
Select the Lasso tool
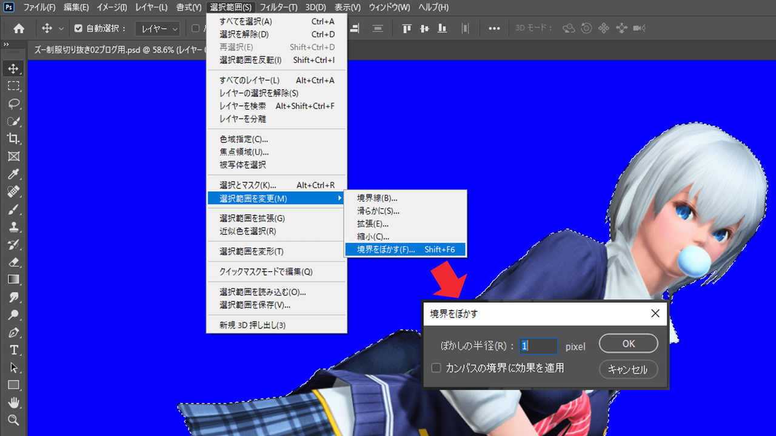(13, 104)
